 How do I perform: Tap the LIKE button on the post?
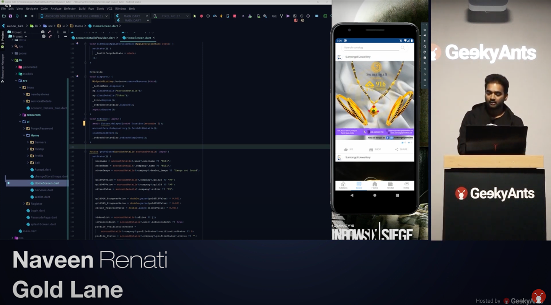point(348,149)
